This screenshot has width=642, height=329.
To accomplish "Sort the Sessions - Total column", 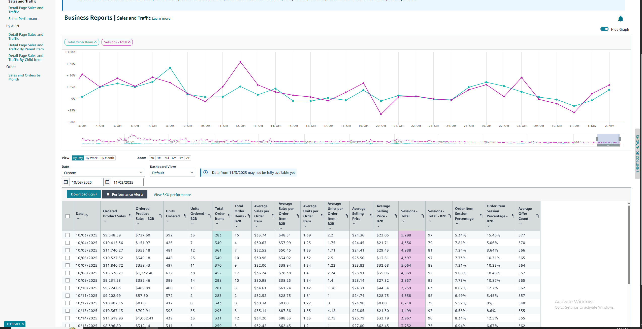I will point(423,216).
